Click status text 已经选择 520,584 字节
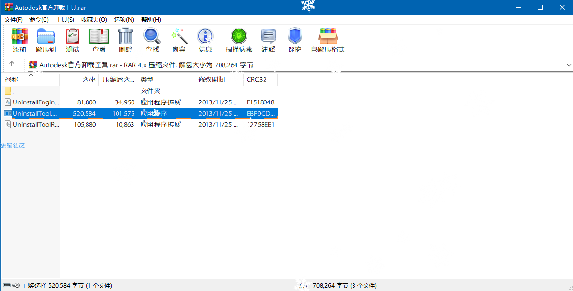This screenshot has height=291, width=573. click(53, 285)
